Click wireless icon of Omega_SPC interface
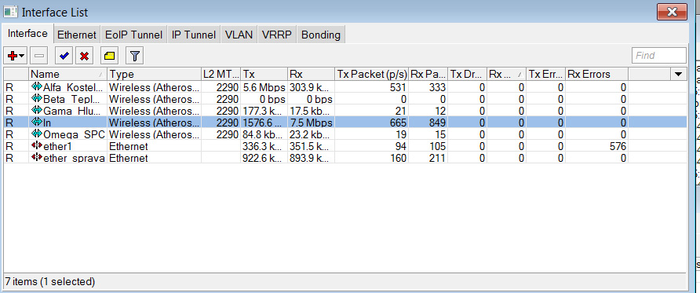The height and width of the screenshot is (293, 700). (x=37, y=134)
